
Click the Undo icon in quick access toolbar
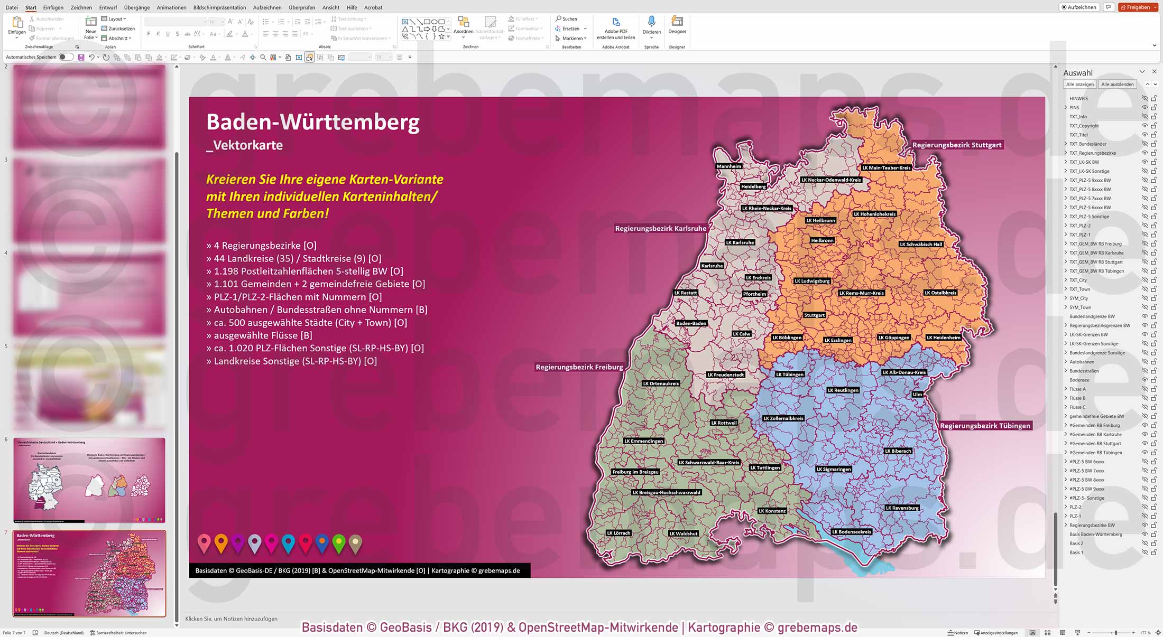91,57
